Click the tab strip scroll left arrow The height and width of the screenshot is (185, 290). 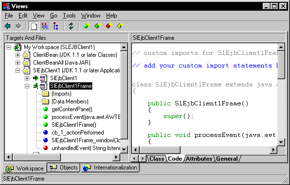click(x=135, y=159)
